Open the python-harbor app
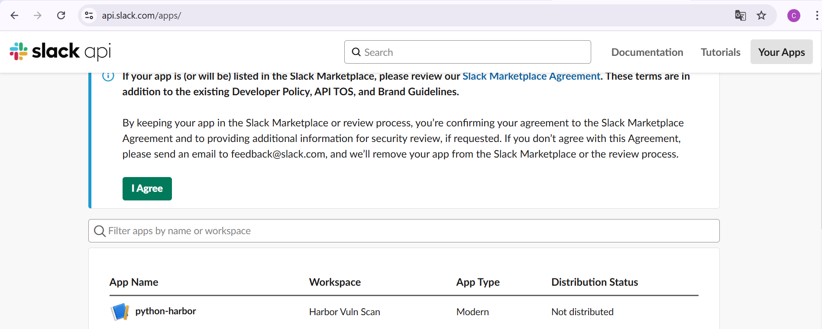The width and height of the screenshot is (822, 329). coord(165,311)
